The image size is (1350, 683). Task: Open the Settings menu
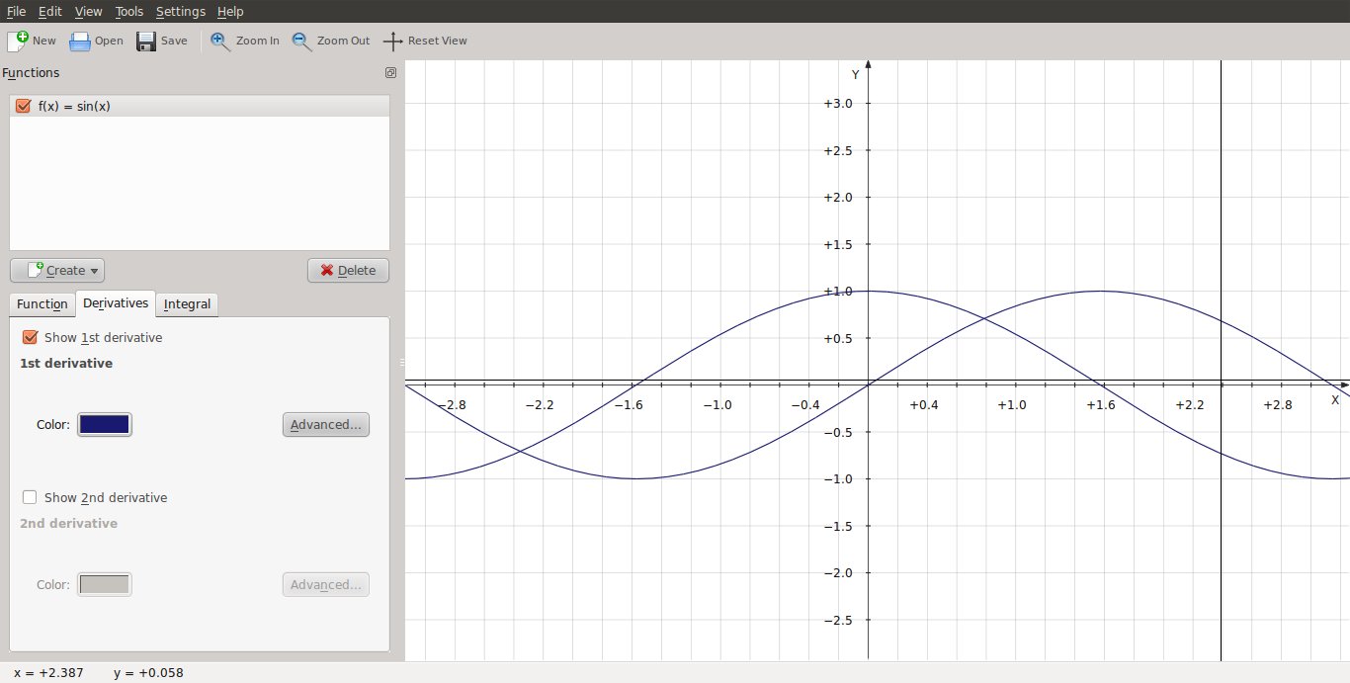click(180, 11)
